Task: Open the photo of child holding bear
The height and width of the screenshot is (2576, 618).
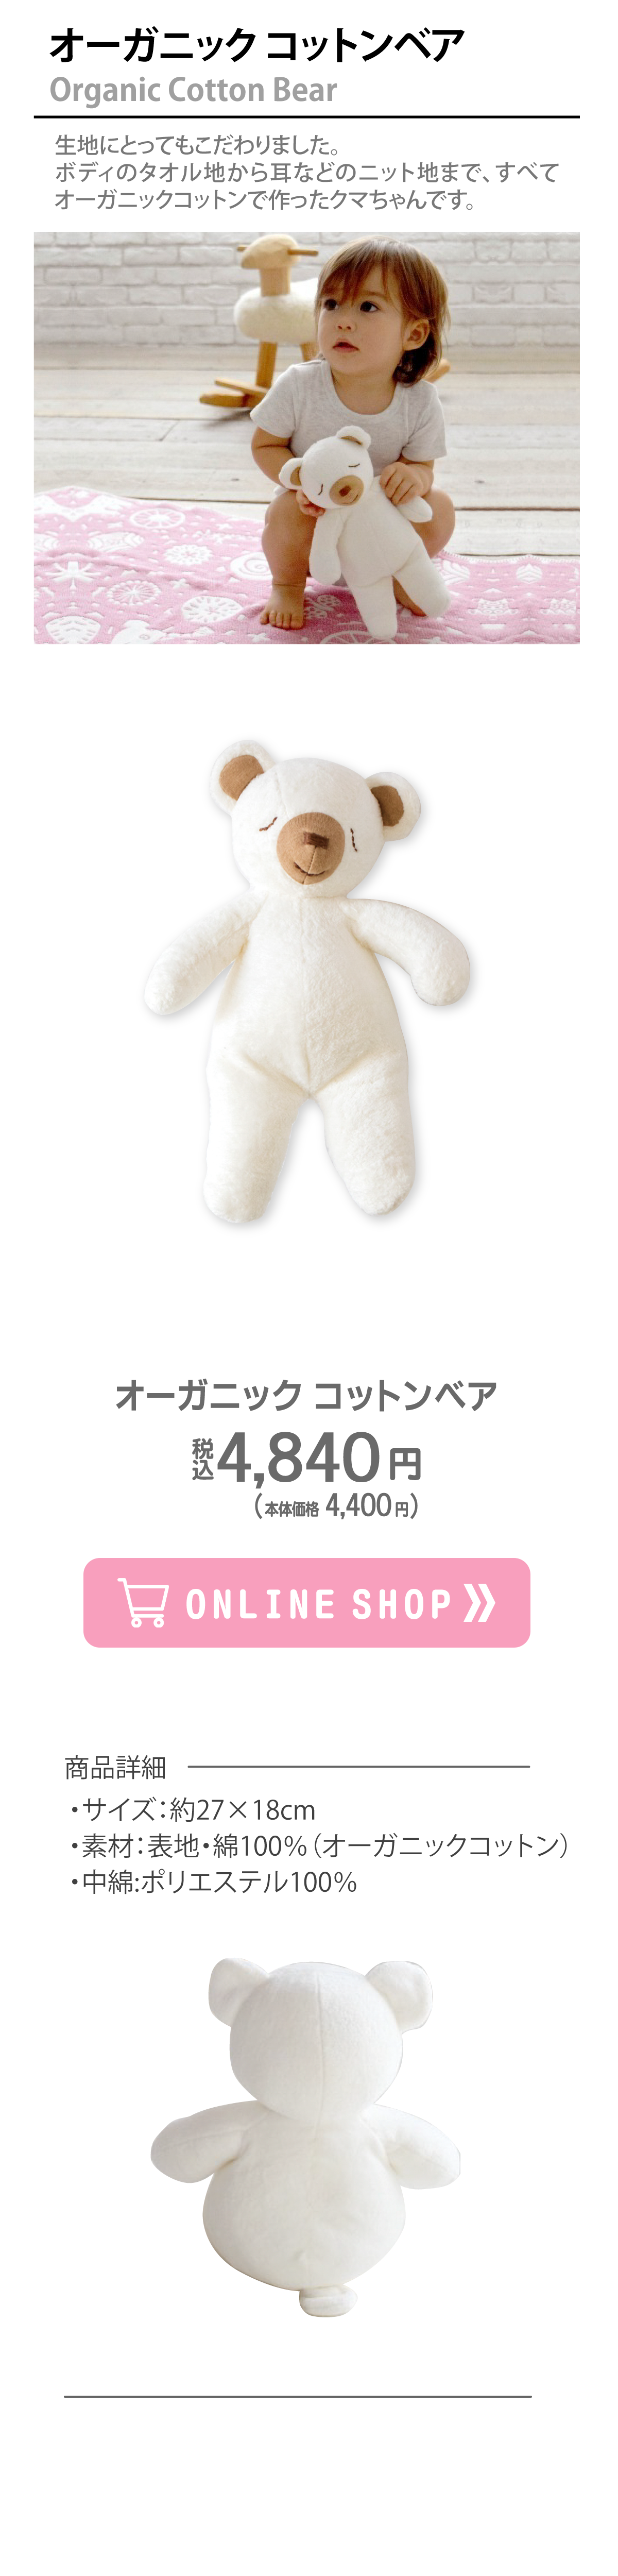Action: [307, 438]
